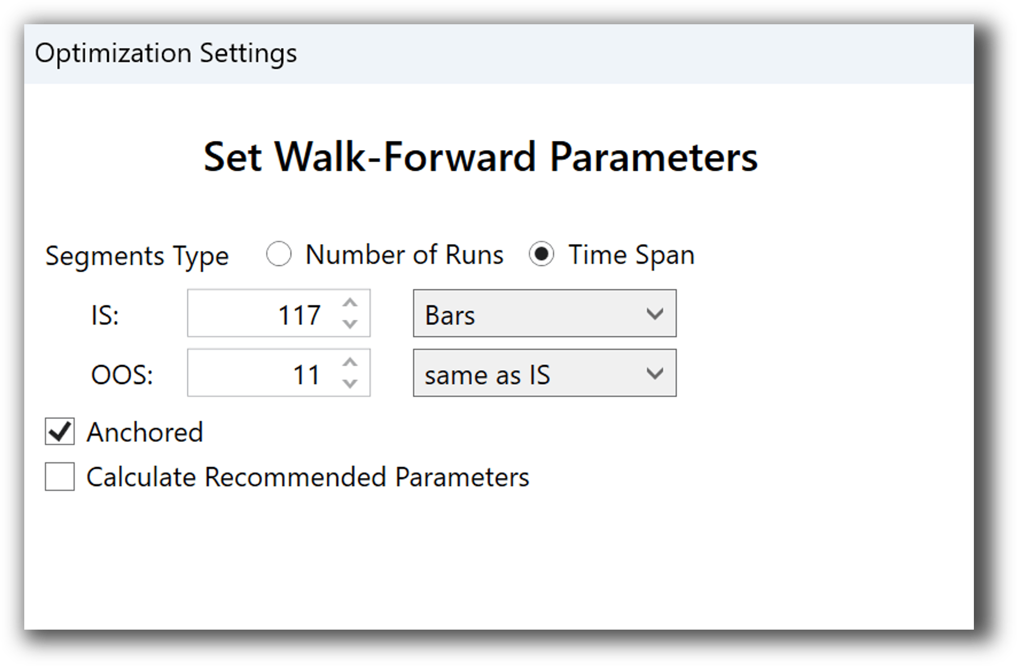Open the Bars unit dropdown
Viewport: 1017px width, 666px height.
tap(544, 313)
